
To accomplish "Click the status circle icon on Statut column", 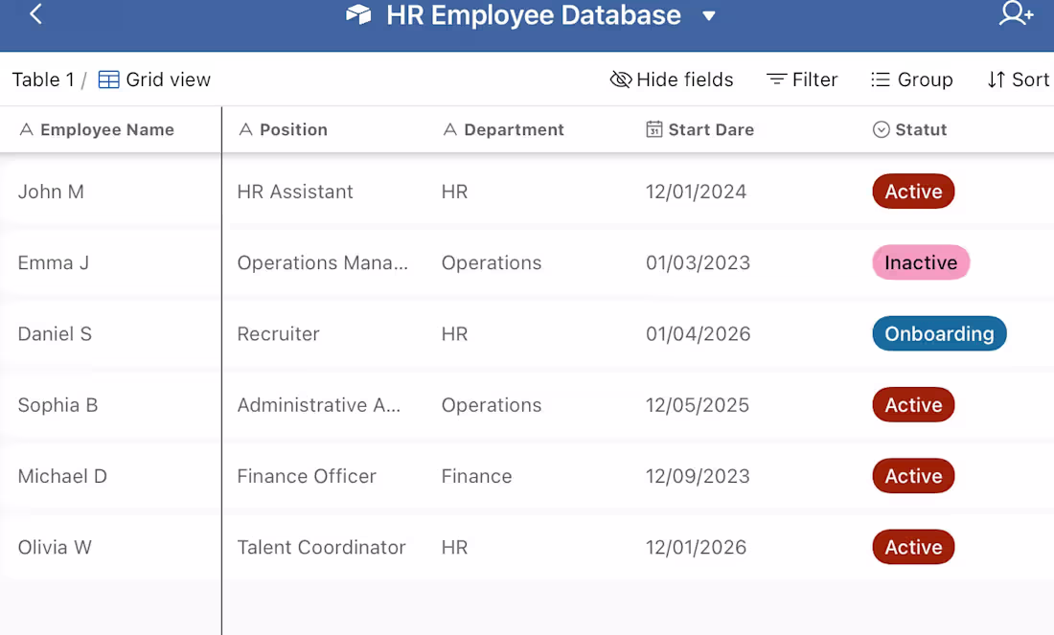I will 880,129.
